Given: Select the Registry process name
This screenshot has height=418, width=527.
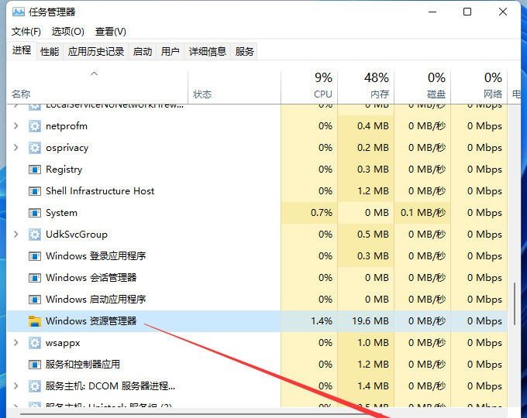Looking at the screenshot, I should point(64,170).
